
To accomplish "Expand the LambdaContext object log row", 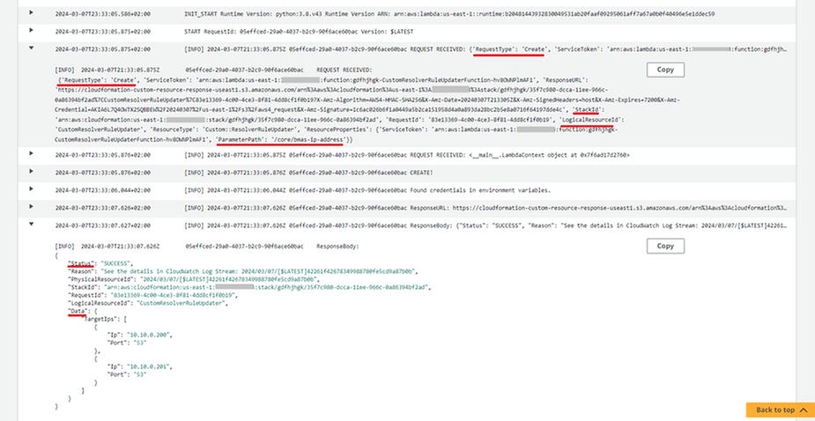I will (x=33, y=153).
